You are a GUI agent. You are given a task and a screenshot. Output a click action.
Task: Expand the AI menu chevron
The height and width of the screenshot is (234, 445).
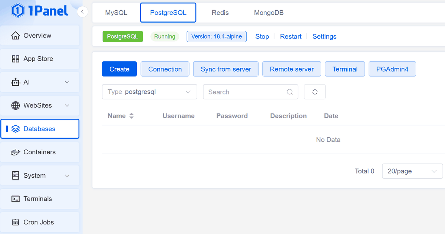pos(67,82)
